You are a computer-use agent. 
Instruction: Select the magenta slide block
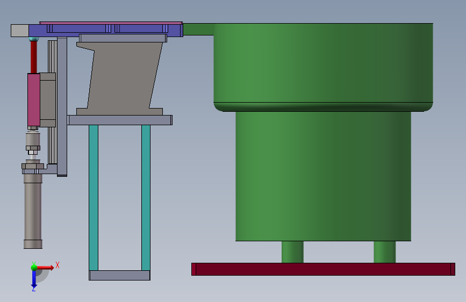click(33, 100)
